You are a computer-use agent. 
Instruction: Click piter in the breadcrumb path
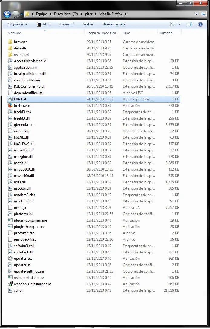pyautogui.click(x=89, y=14)
